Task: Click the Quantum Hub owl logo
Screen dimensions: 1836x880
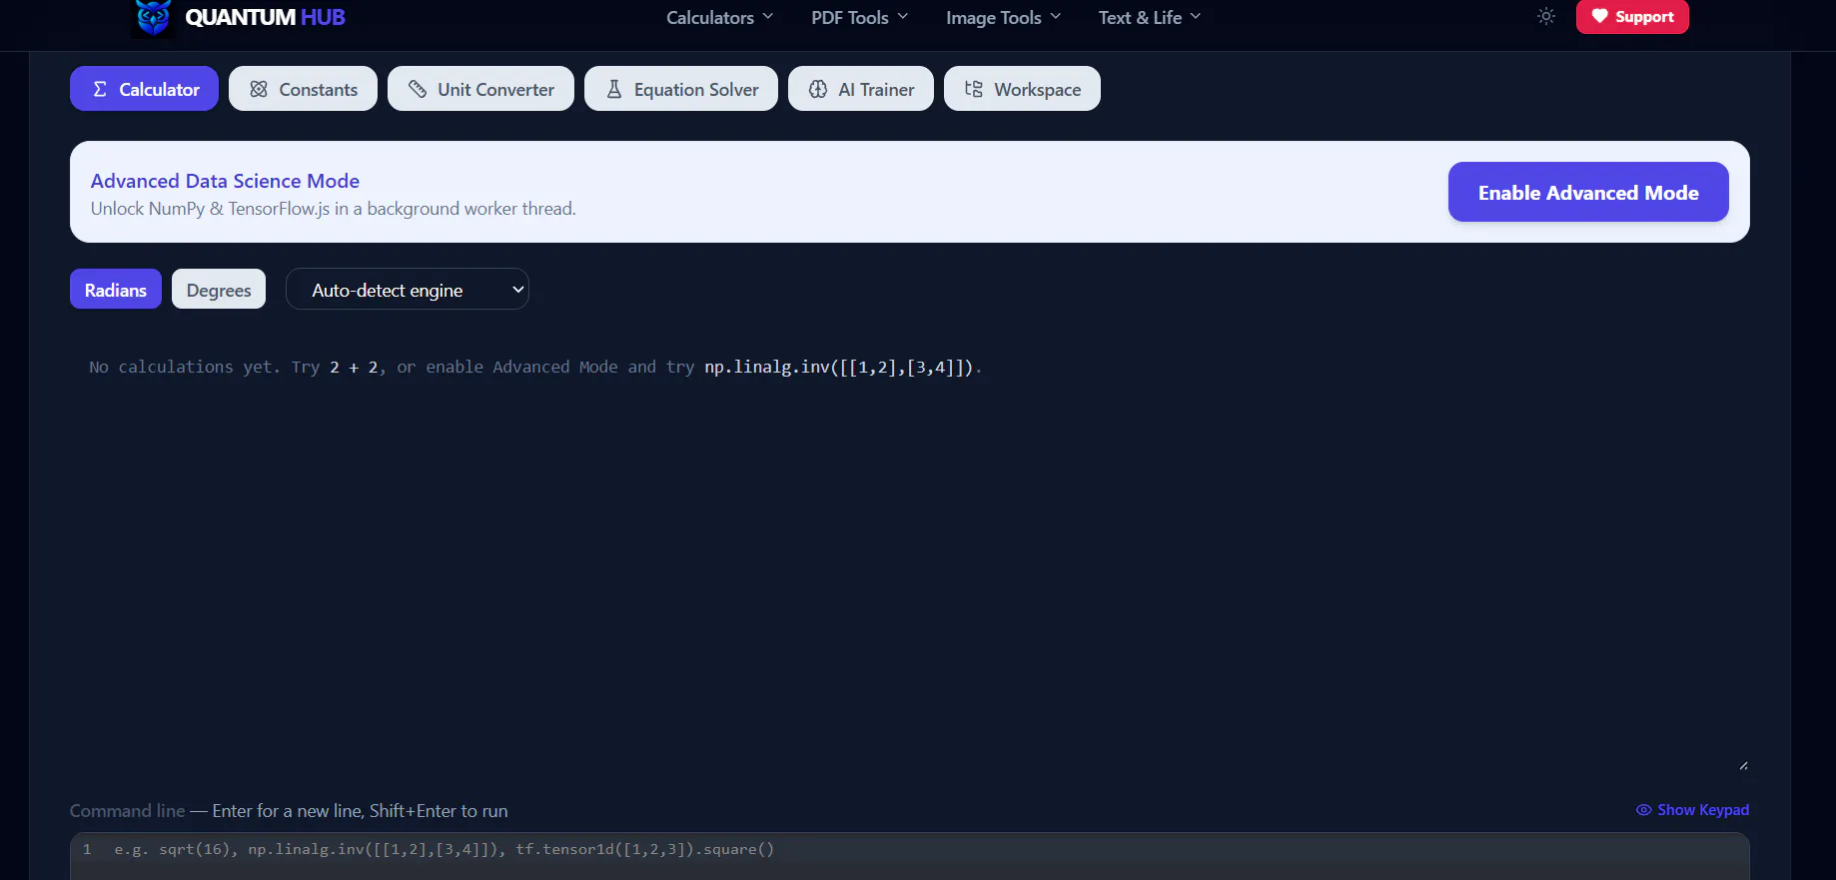Action: [x=153, y=17]
